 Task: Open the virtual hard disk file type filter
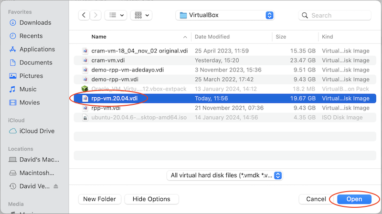224,175
